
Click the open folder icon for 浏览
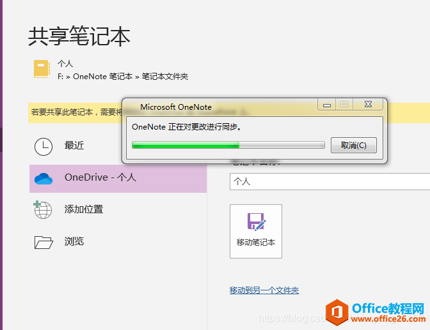[x=44, y=242]
